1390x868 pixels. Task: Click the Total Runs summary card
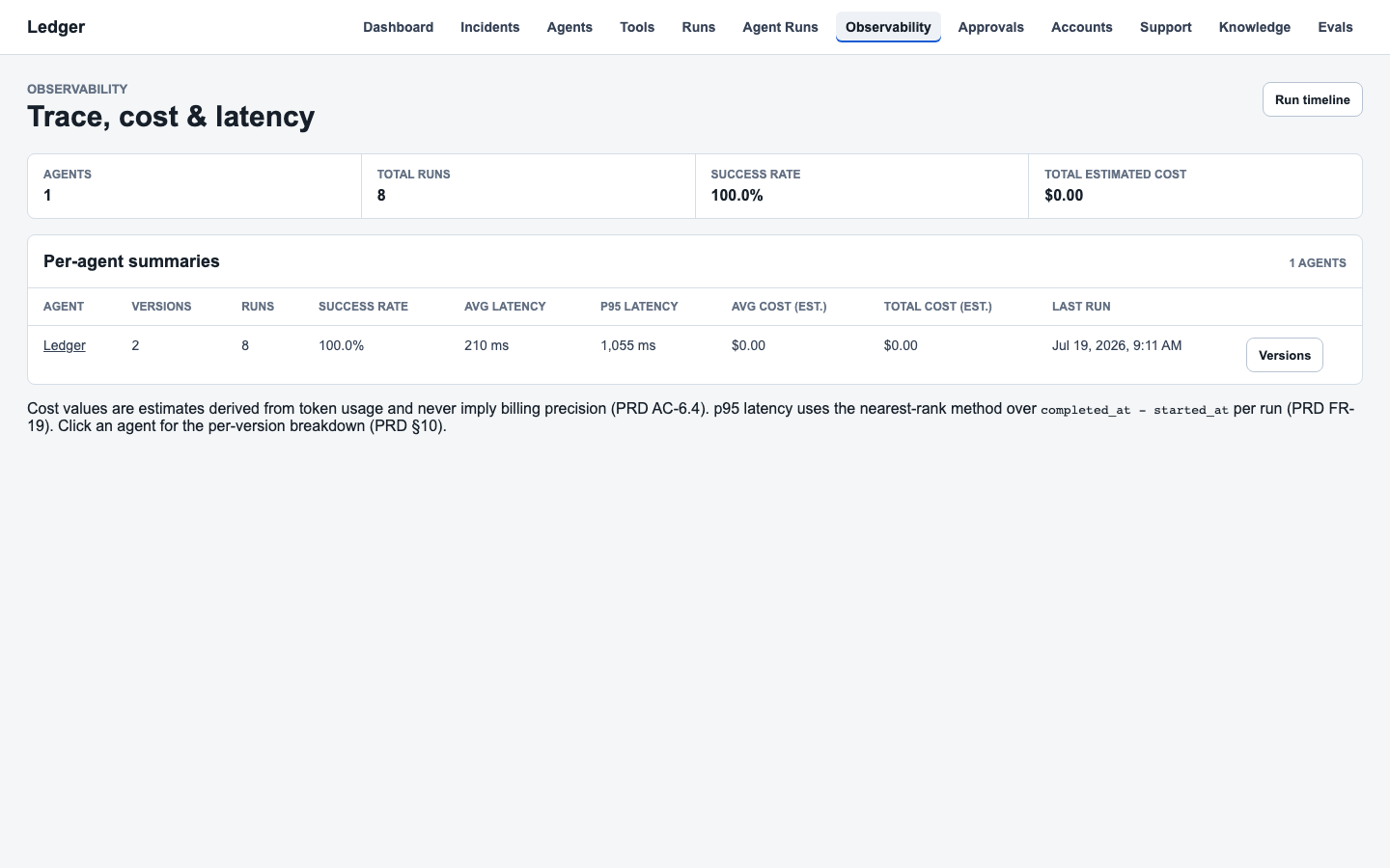pyautogui.click(x=528, y=186)
